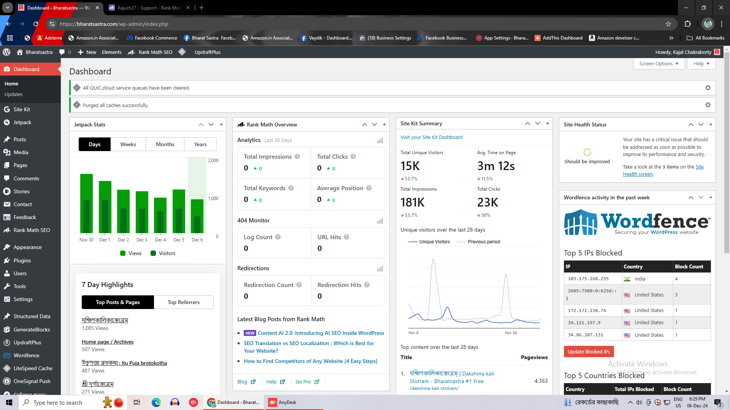The width and height of the screenshot is (730, 410).
Task: Open the Screen Options dropdown
Action: tap(659, 64)
